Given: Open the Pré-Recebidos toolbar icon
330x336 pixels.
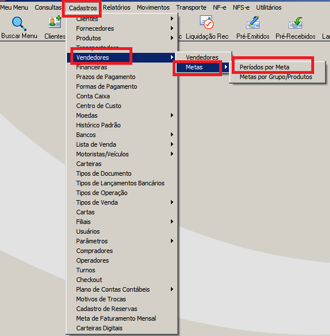Looking at the screenshot, I should point(295,23).
